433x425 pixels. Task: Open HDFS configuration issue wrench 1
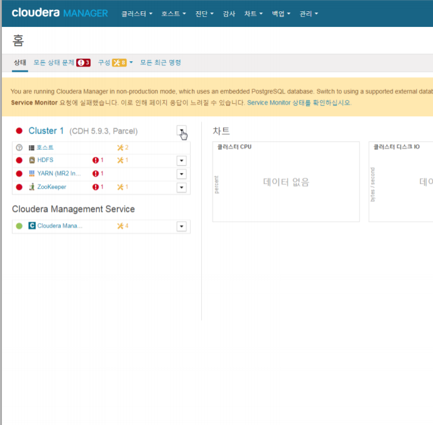point(122,160)
